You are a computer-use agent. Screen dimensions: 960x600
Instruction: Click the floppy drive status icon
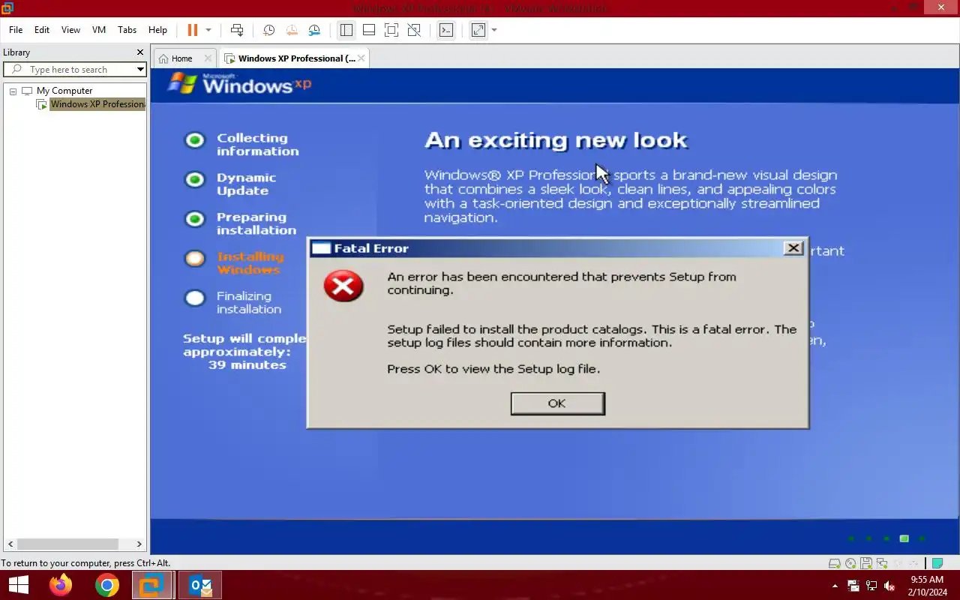coord(866,563)
